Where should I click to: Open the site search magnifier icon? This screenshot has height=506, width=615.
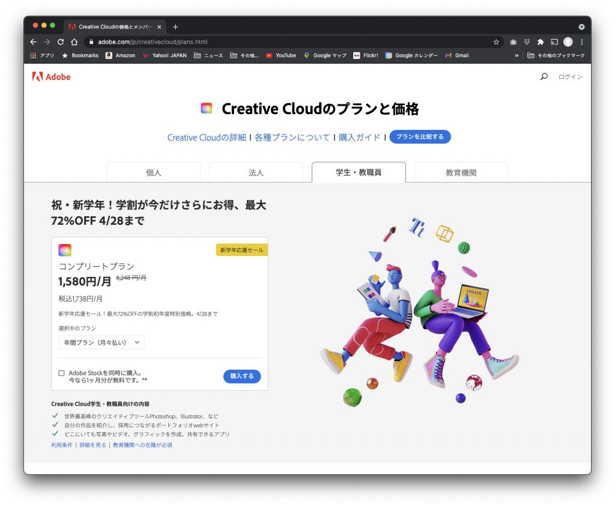(544, 77)
